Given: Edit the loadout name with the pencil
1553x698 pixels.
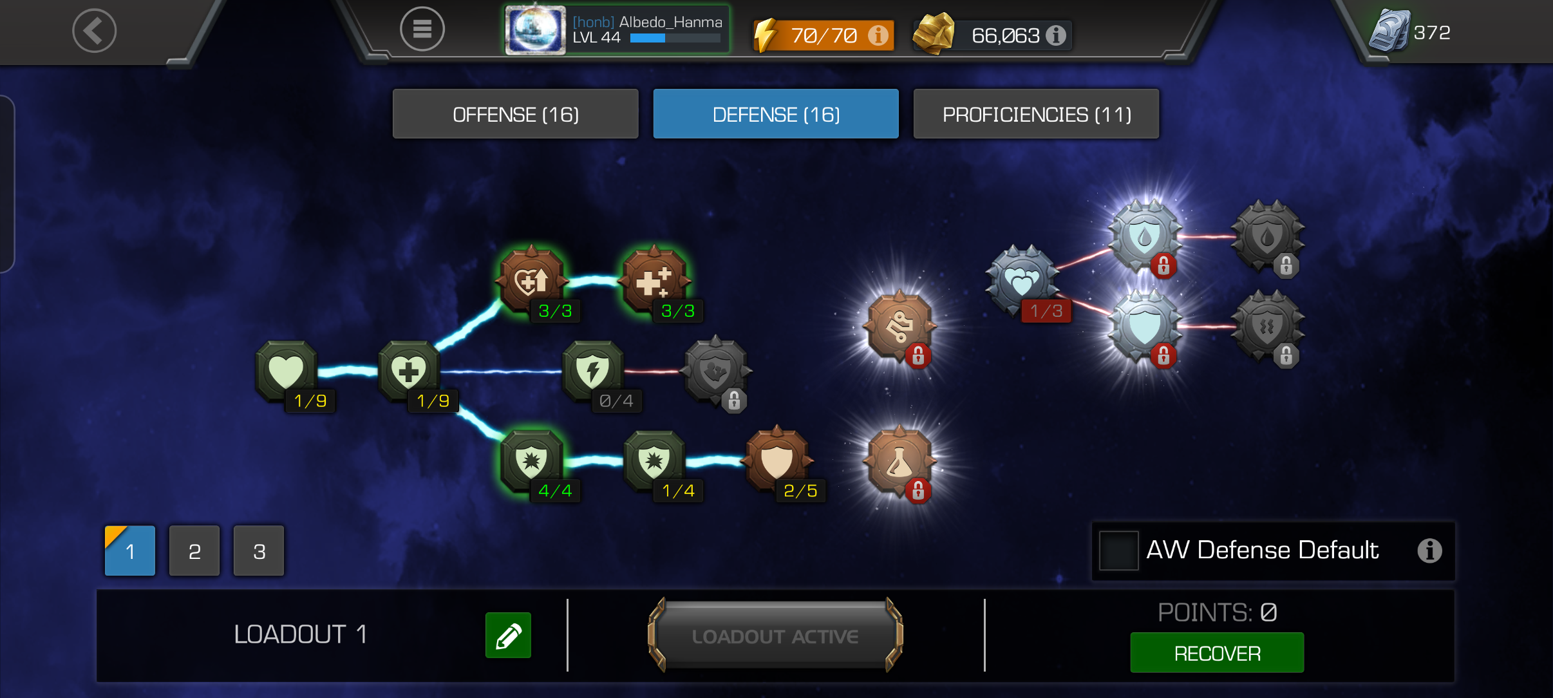Looking at the screenshot, I should tap(508, 636).
